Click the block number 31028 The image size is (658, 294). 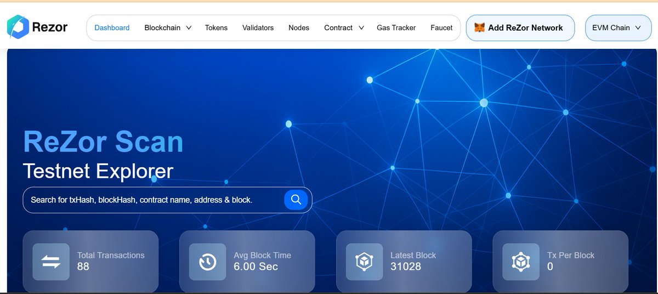coord(406,267)
